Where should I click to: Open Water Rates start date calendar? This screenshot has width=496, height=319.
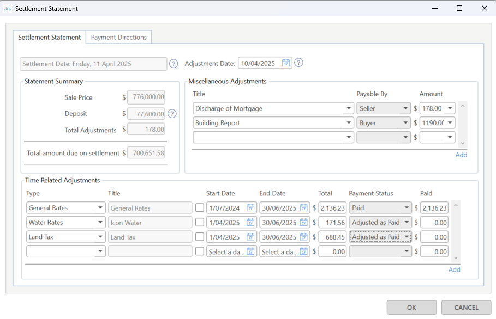click(x=250, y=223)
